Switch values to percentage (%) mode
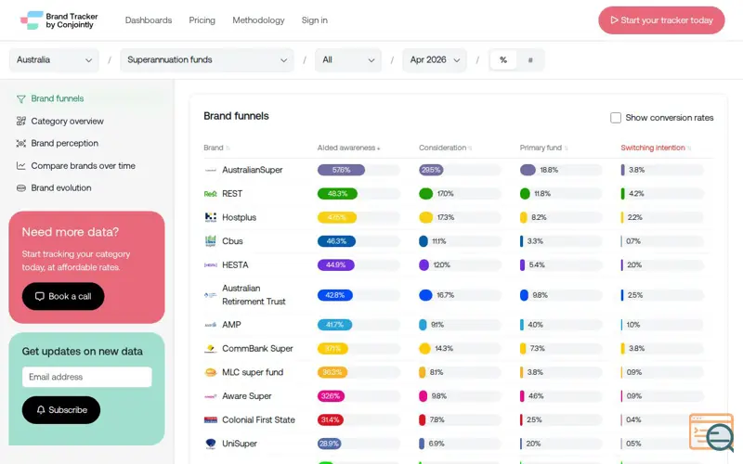This screenshot has height=464, width=743. (503, 60)
